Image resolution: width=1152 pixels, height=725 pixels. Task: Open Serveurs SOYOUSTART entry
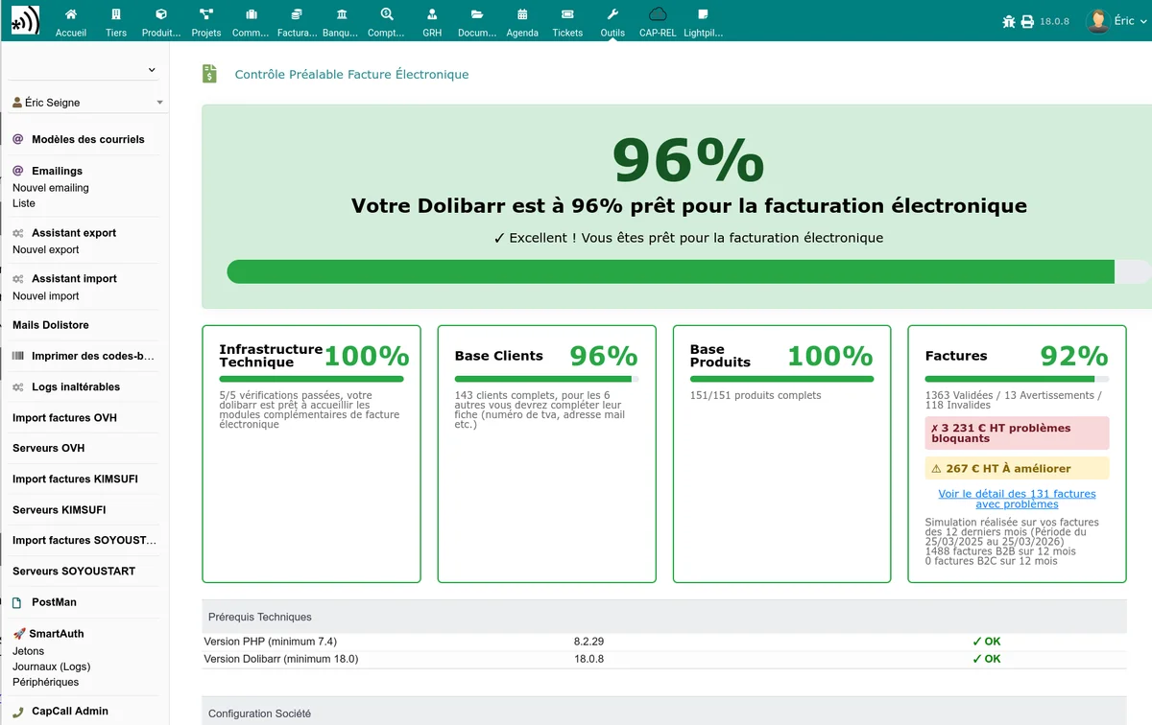click(74, 572)
